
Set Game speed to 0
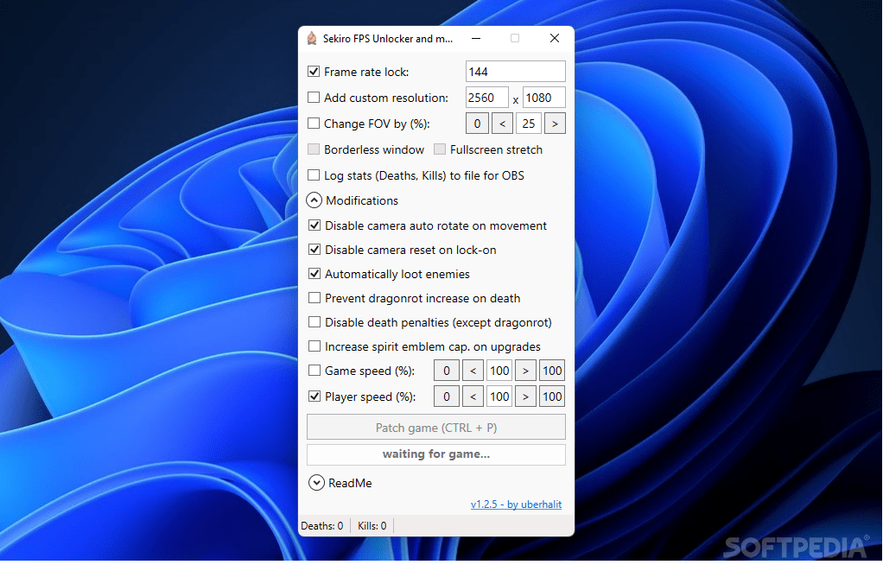[x=447, y=371]
